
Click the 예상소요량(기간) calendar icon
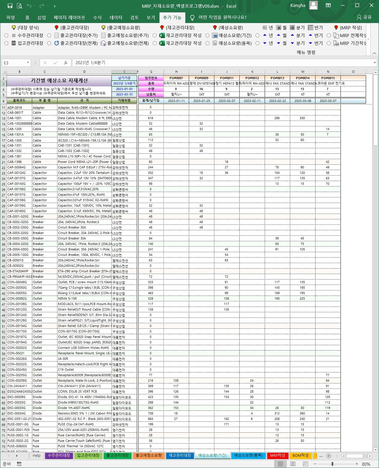click(x=215, y=35)
